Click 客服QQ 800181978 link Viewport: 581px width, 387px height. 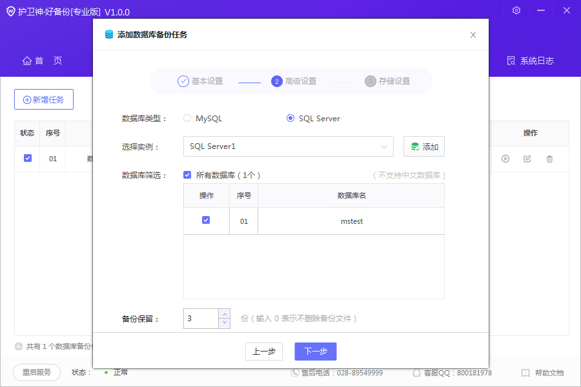tap(453, 373)
